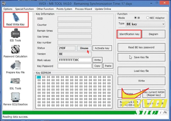The height and width of the screenshot is (121, 171).
Task: Open the Points System menu
Action: click(64, 9)
